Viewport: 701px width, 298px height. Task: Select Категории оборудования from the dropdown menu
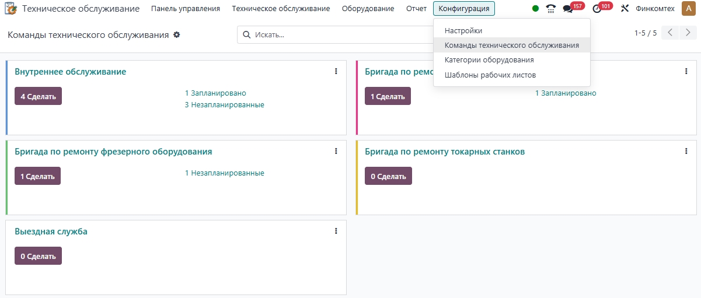click(489, 60)
